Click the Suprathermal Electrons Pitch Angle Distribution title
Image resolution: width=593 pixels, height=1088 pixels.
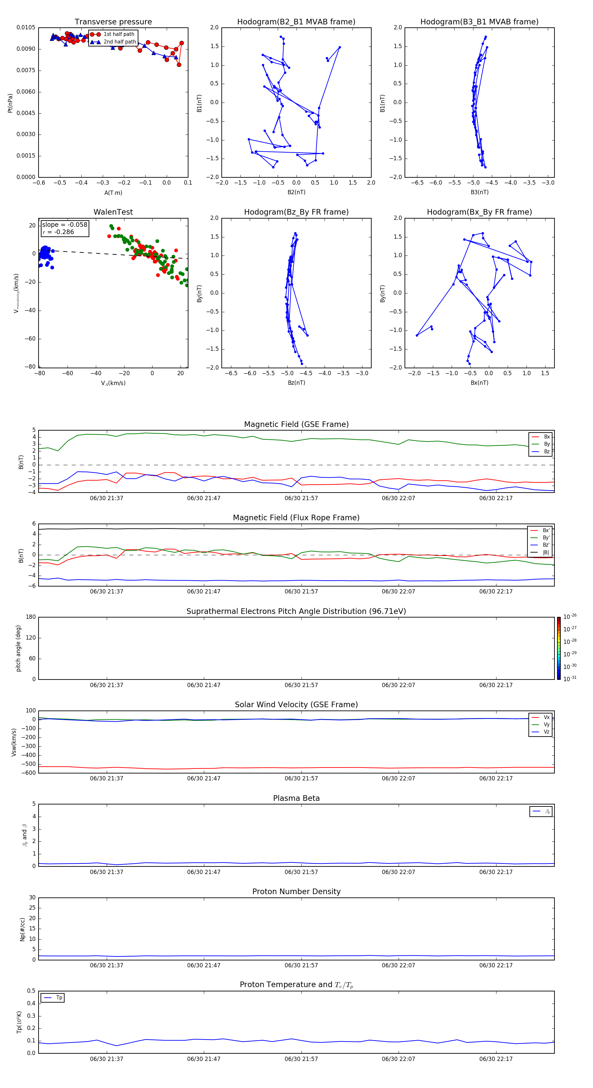(x=296, y=612)
